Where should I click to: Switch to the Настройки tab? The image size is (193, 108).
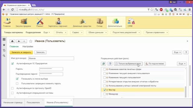point(28,46)
